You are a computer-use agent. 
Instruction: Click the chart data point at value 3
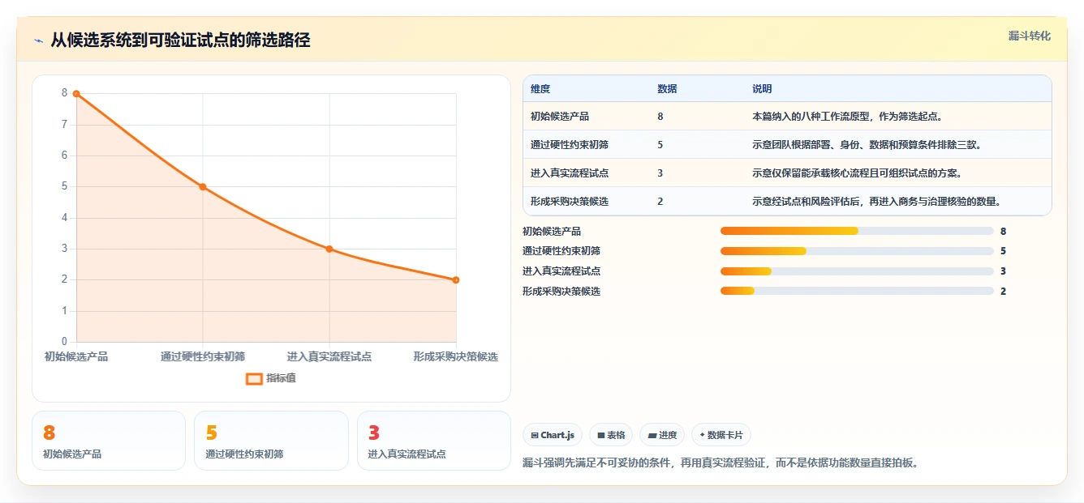(329, 249)
